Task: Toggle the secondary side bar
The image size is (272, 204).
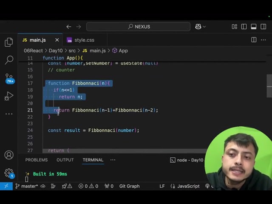Action: [263, 26]
